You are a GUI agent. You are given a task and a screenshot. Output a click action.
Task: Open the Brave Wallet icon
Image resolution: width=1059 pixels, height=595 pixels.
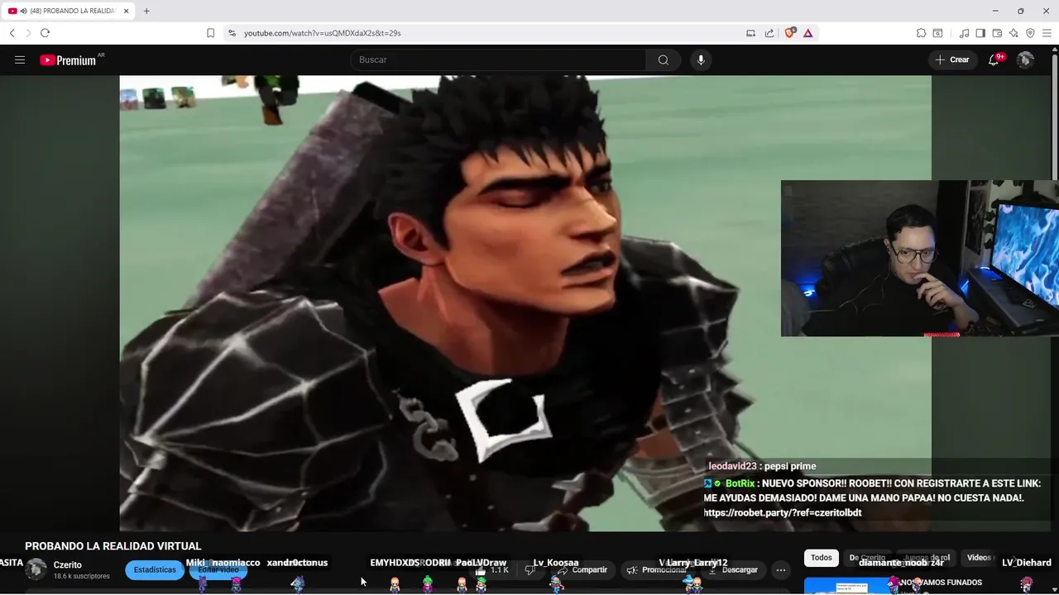997,33
